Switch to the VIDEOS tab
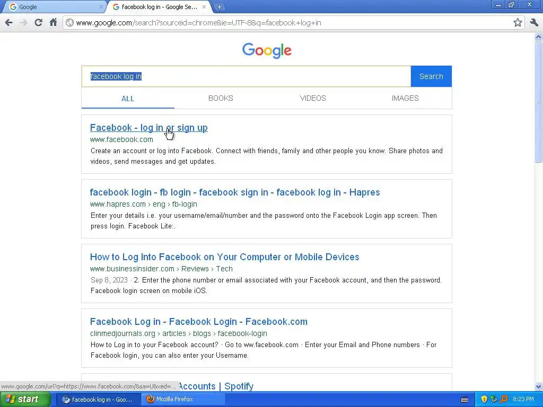This screenshot has width=543, height=407. pos(313,98)
